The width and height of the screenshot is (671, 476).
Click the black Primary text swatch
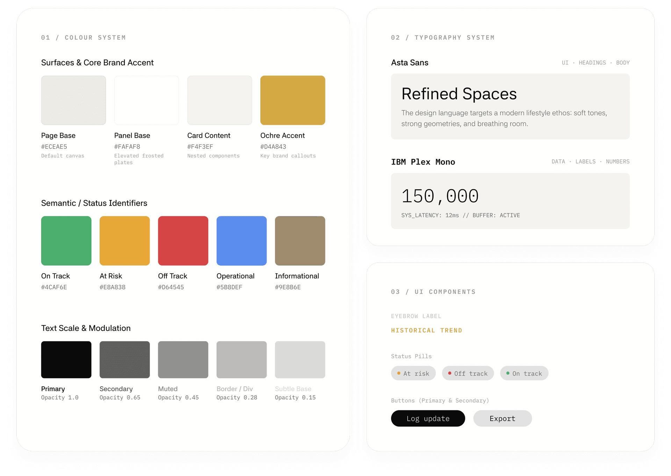pos(66,360)
